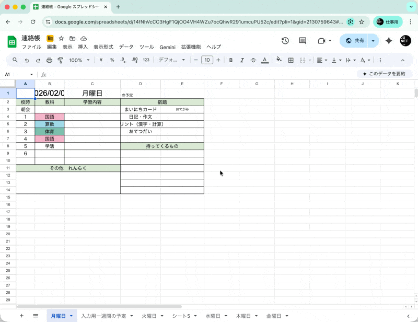This screenshot has height=322, width=418.
Task: Expand the 火曜日 sheet tab menu arrow
Action: click(162, 316)
